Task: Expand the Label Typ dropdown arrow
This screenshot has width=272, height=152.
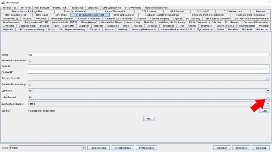Action: coord(268,91)
